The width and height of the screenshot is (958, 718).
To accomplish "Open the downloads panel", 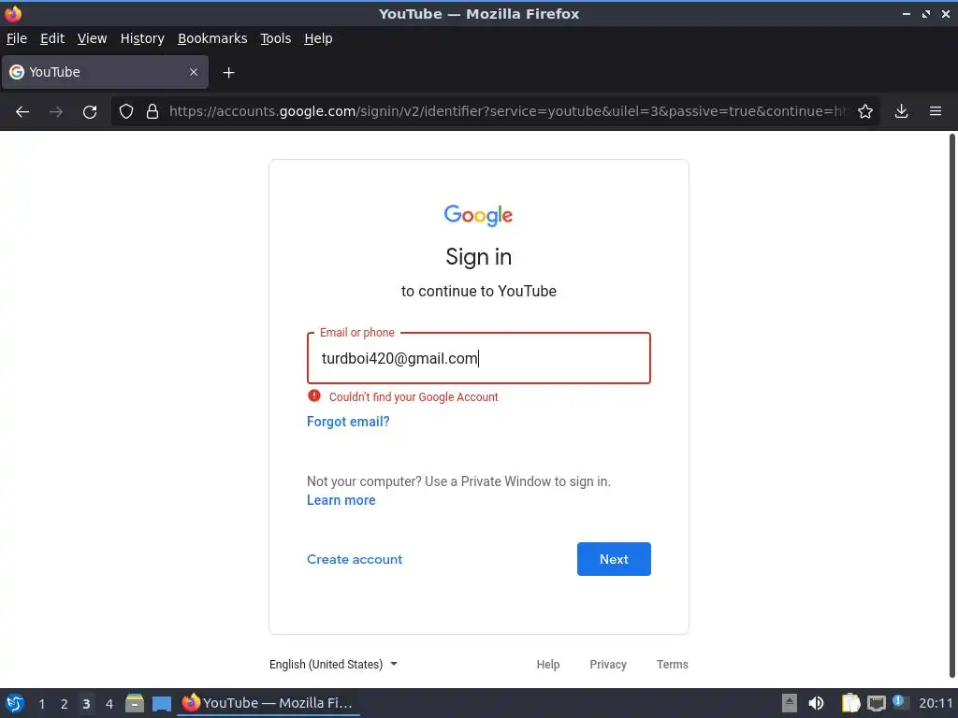I will (x=901, y=111).
